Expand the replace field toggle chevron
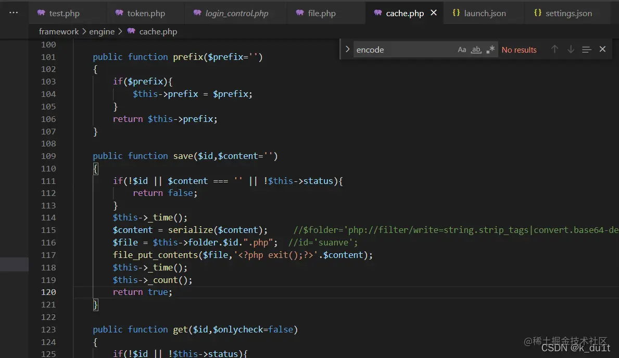Viewport: 619px width, 358px height. [347, 50]
